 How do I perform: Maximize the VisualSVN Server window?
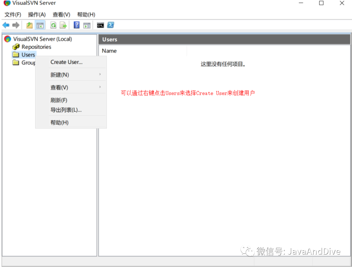click(321, 3)
